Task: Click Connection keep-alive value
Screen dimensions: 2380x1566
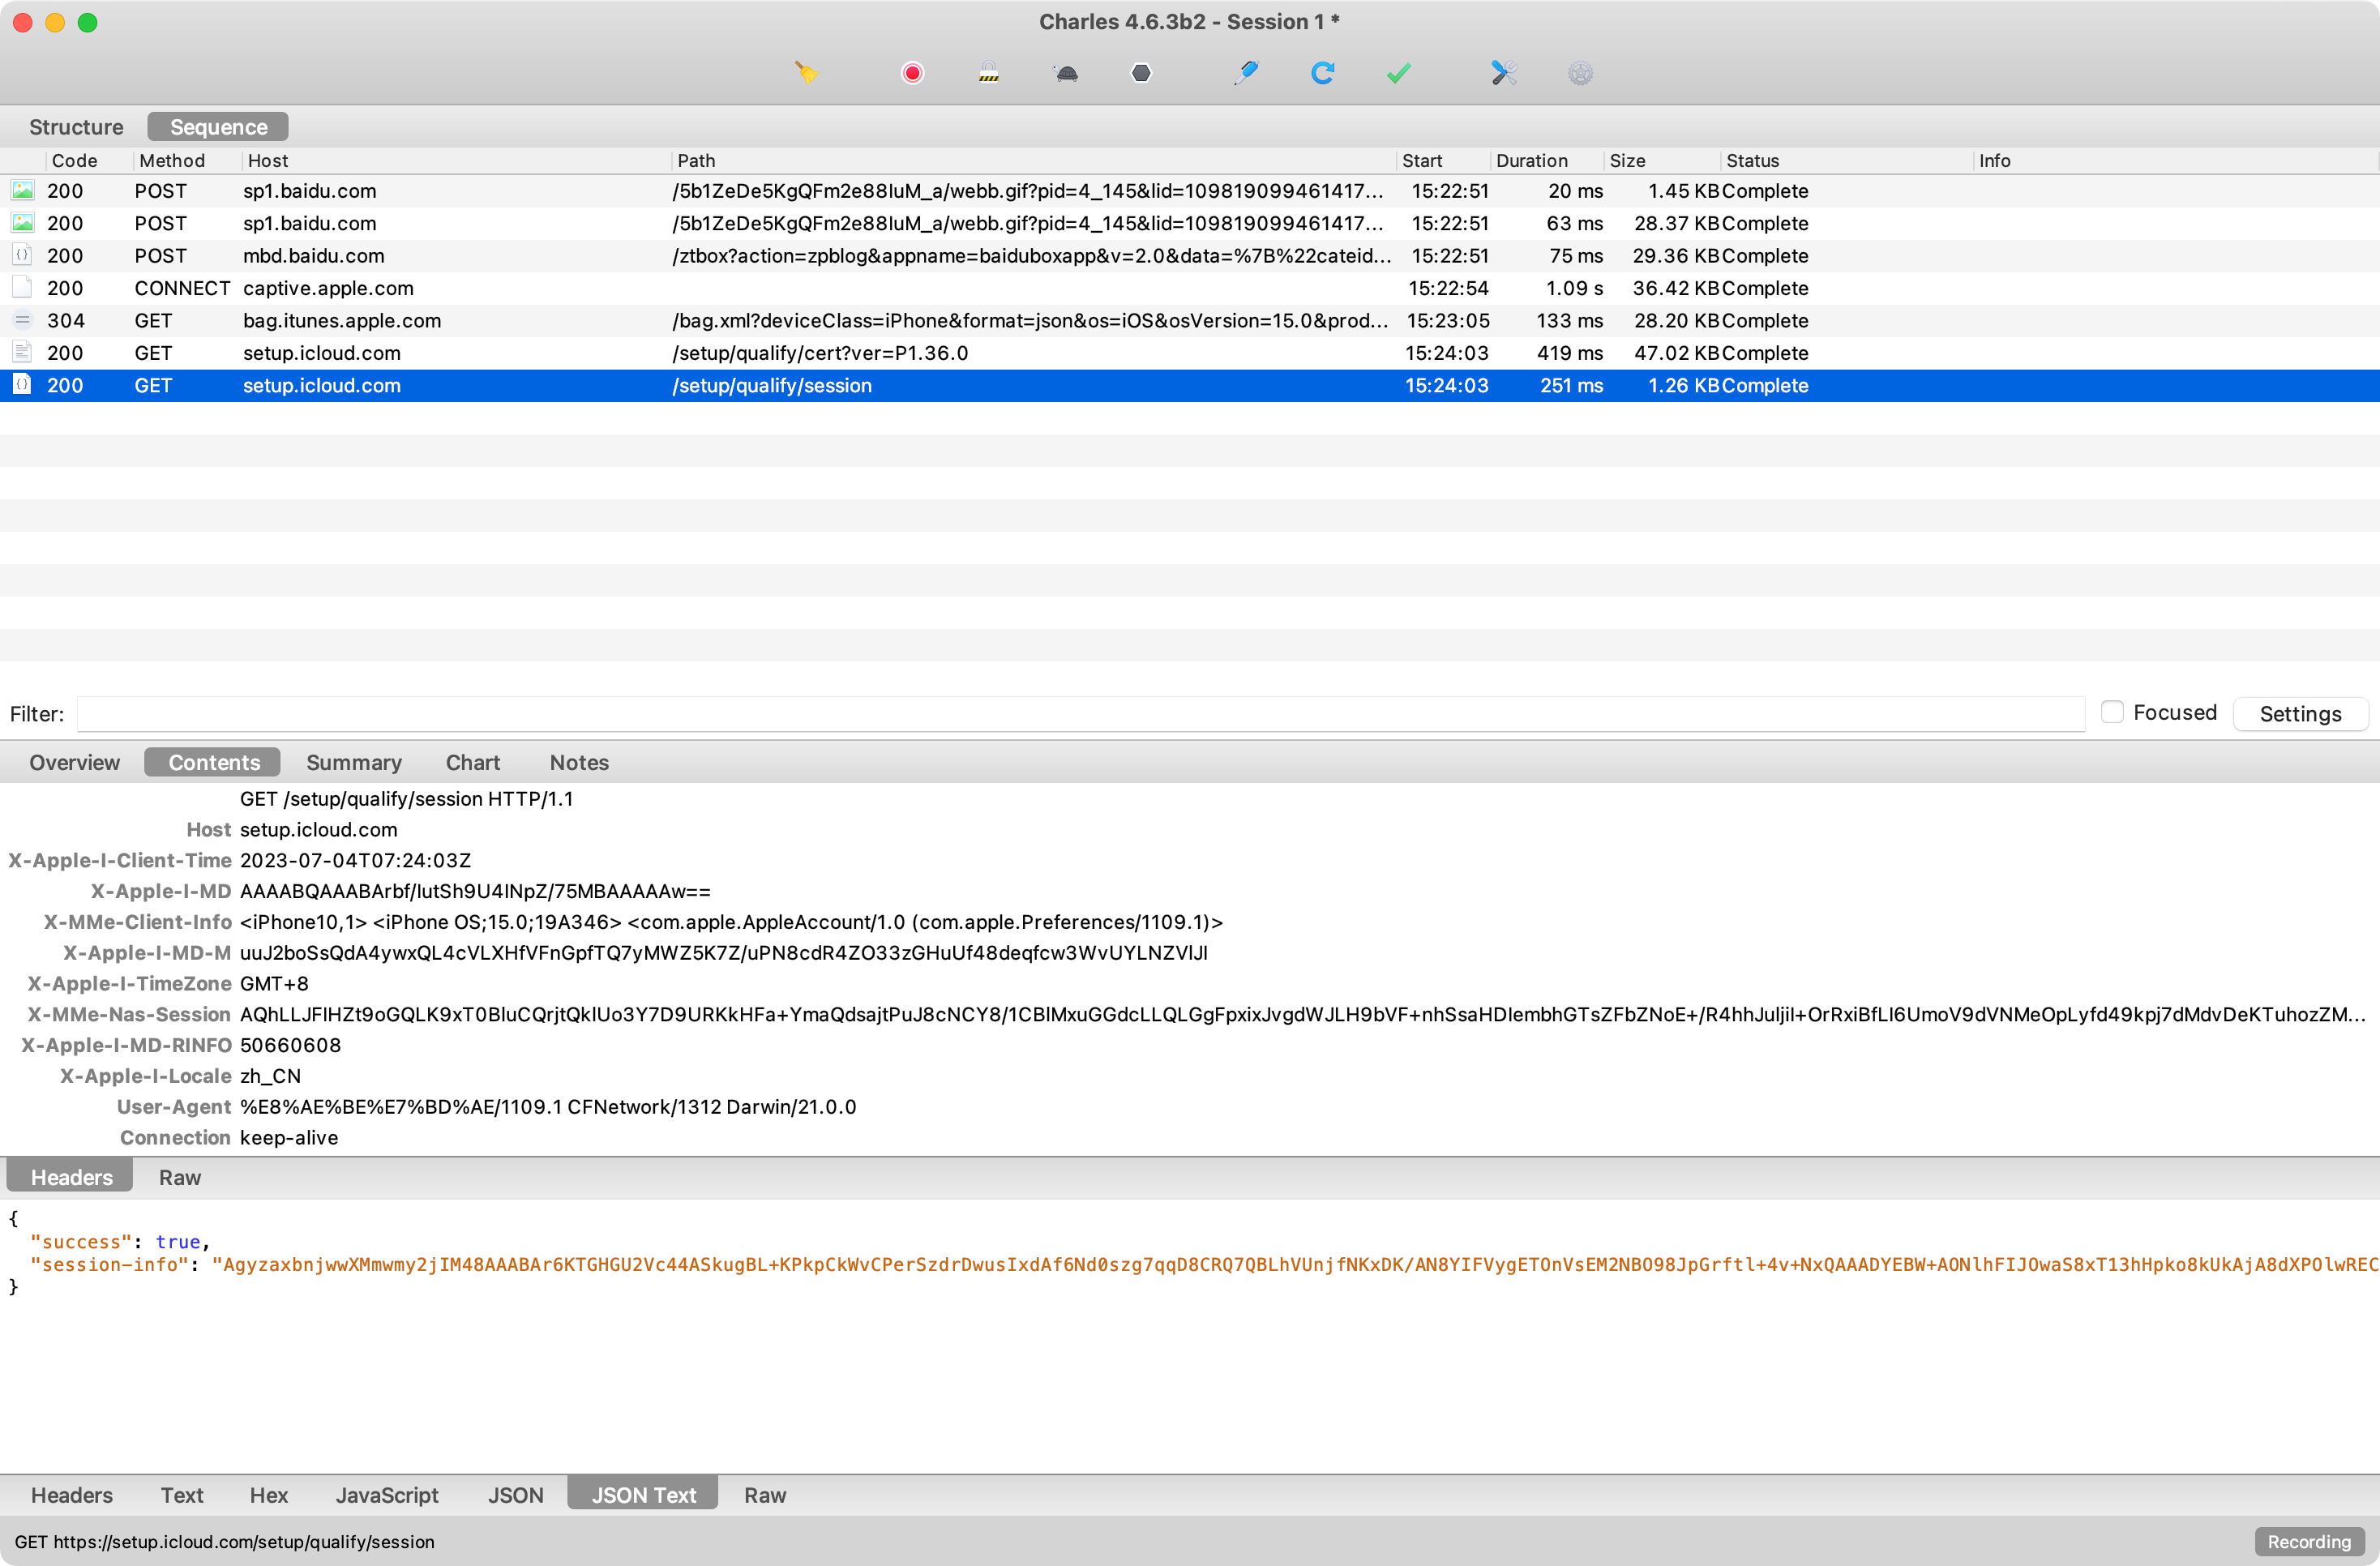Action: pyautogui.click(x=289, y=1137)
